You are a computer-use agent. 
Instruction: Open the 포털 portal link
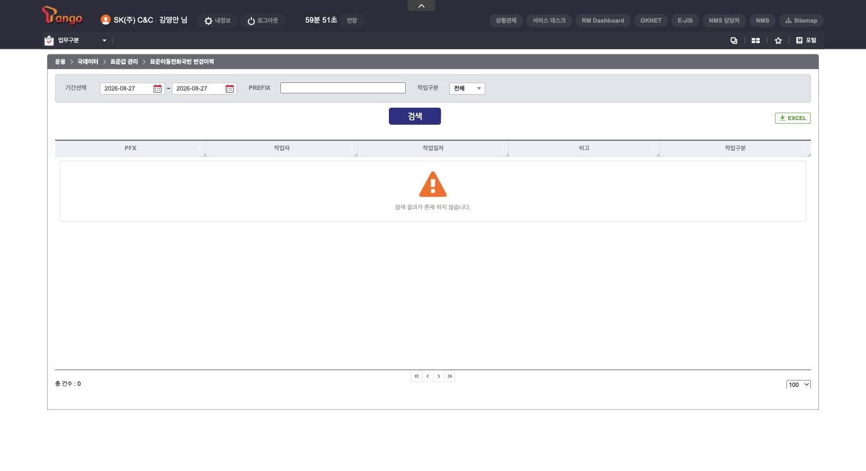806,41
